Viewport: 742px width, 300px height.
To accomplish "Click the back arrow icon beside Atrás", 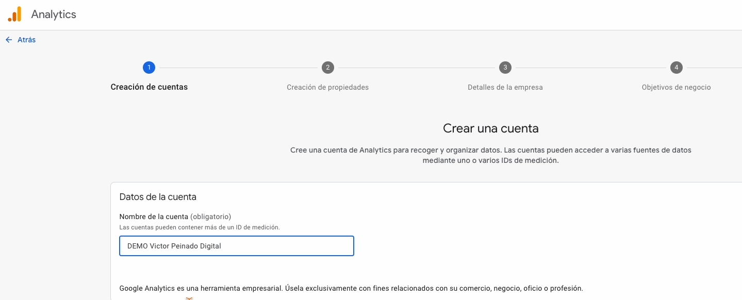I will coord(9,40).
